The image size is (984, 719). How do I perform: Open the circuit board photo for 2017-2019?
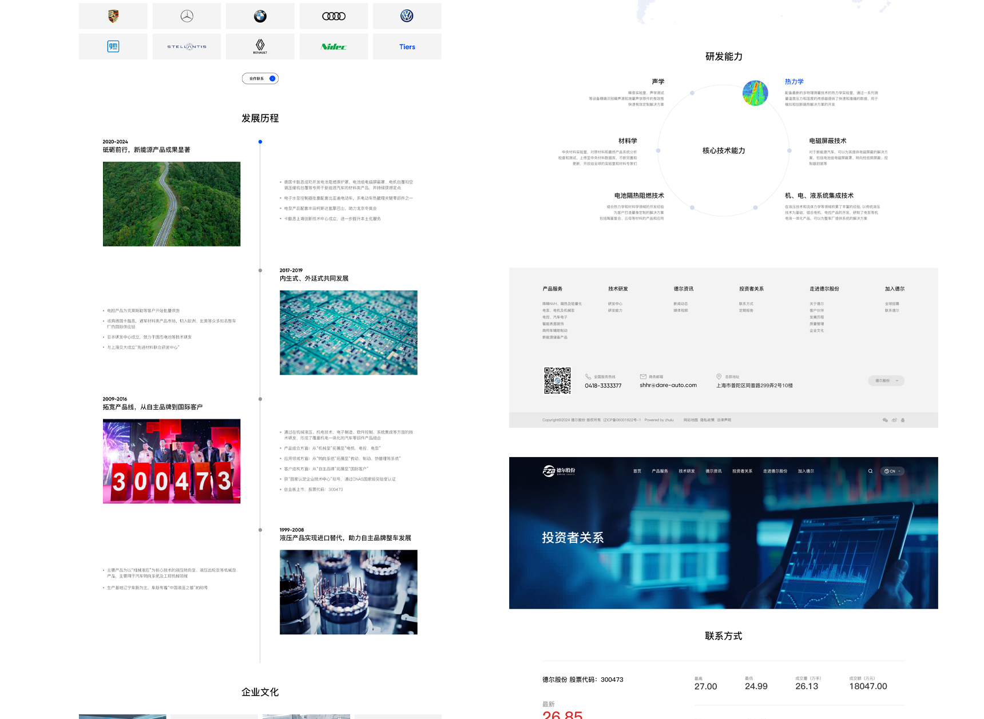(x=348, y=333)
